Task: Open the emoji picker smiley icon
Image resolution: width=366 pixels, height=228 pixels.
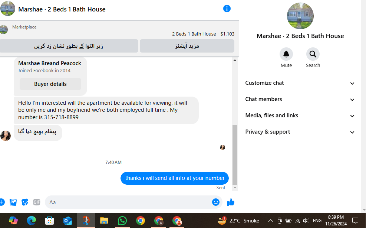Action: click(216, 202)
